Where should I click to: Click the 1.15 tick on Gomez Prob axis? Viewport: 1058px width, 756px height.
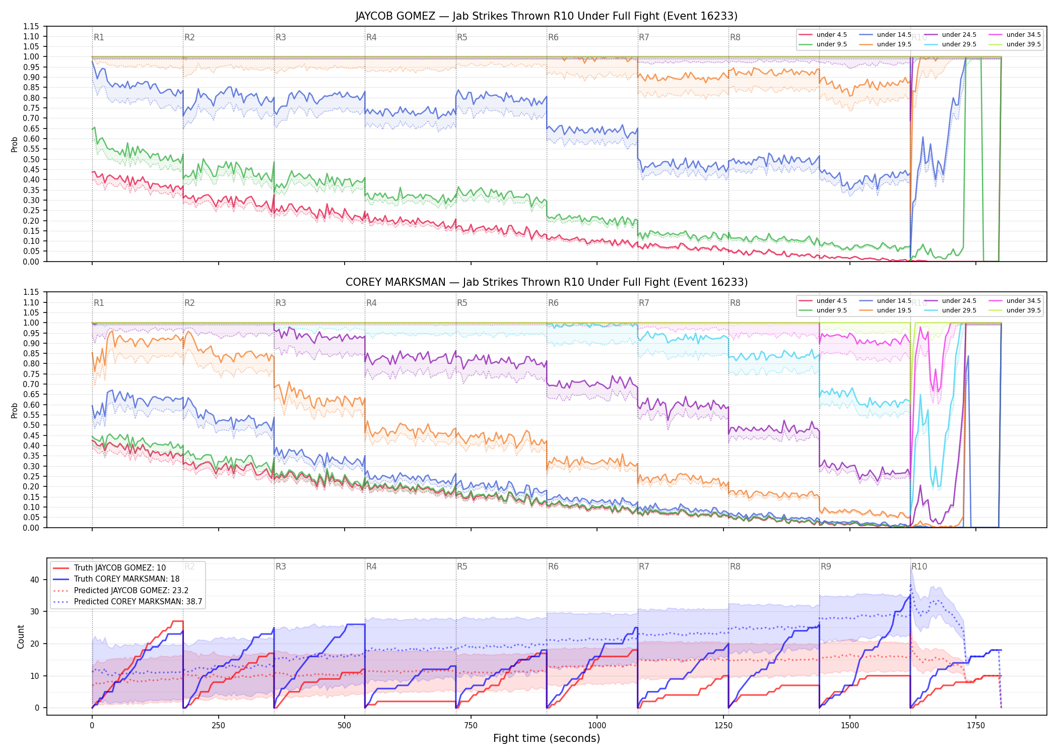click(31, 26)
